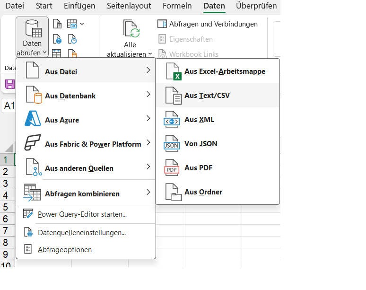This screenshot has width=366, height=290.
Task: Click the Datenquelleneinstellungen gear-document icon
Action: (x=28, y=232)
